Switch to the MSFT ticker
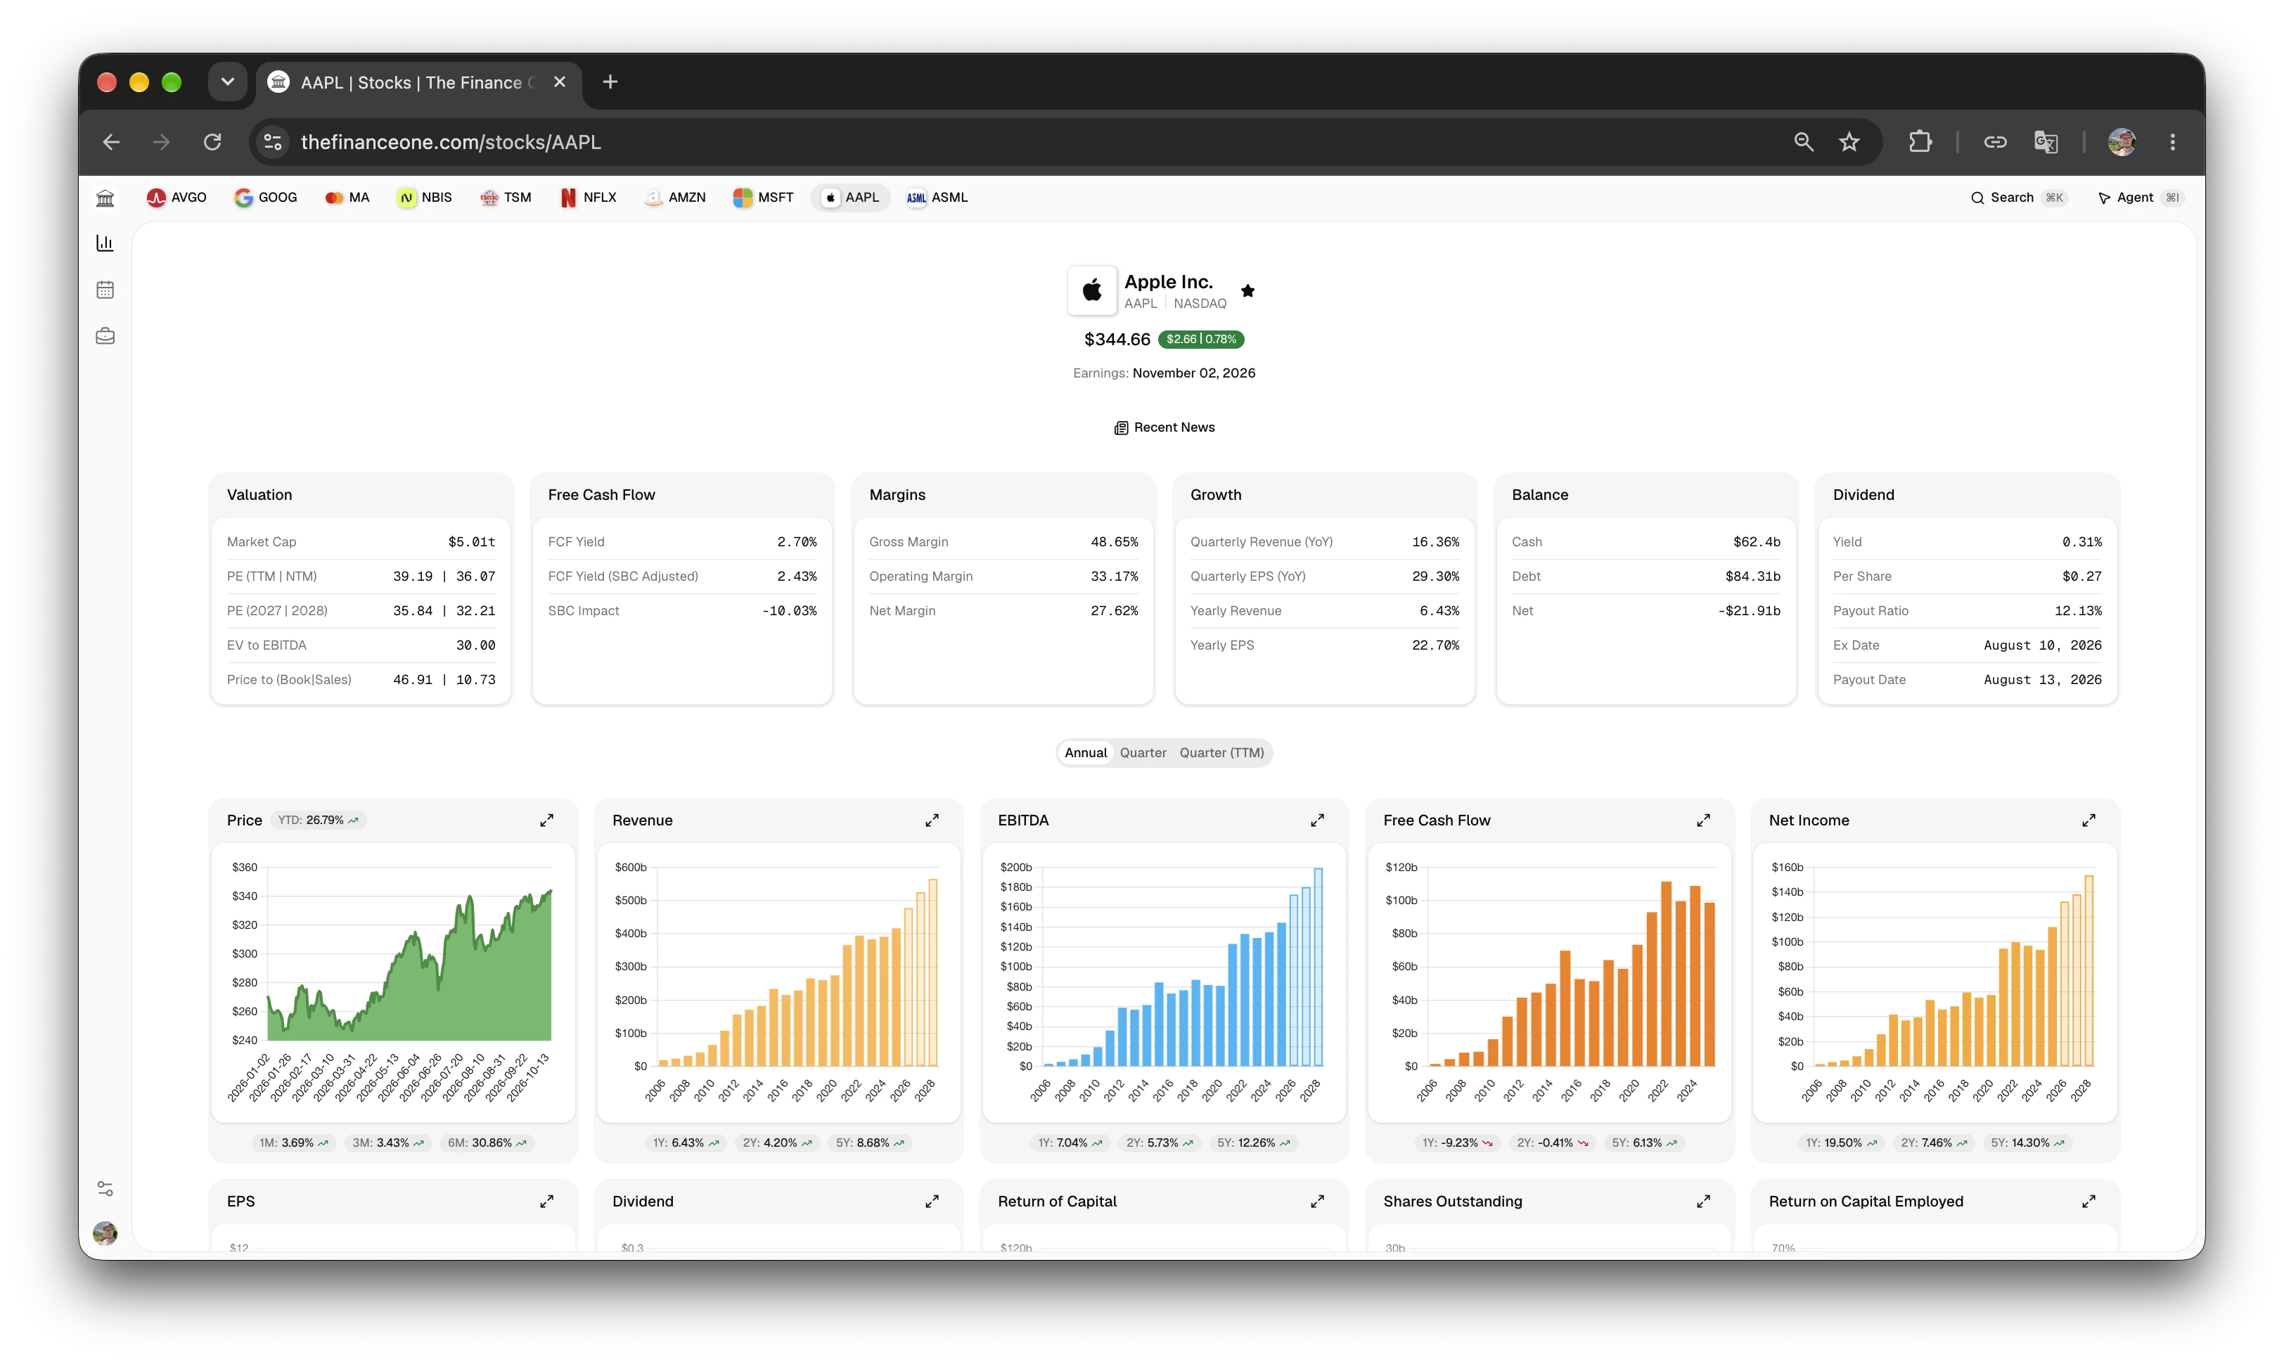Screen dimensions: 2284x1364 coord(763,198)
